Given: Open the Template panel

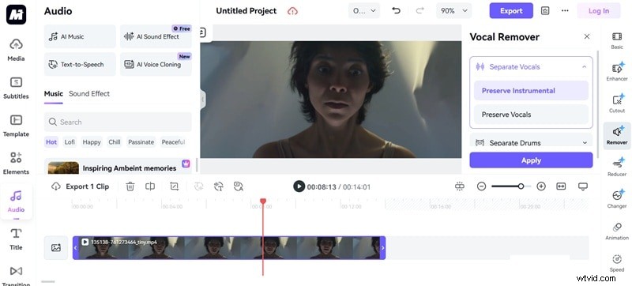Looking at the screenshot, I should (x=16, y=126).
